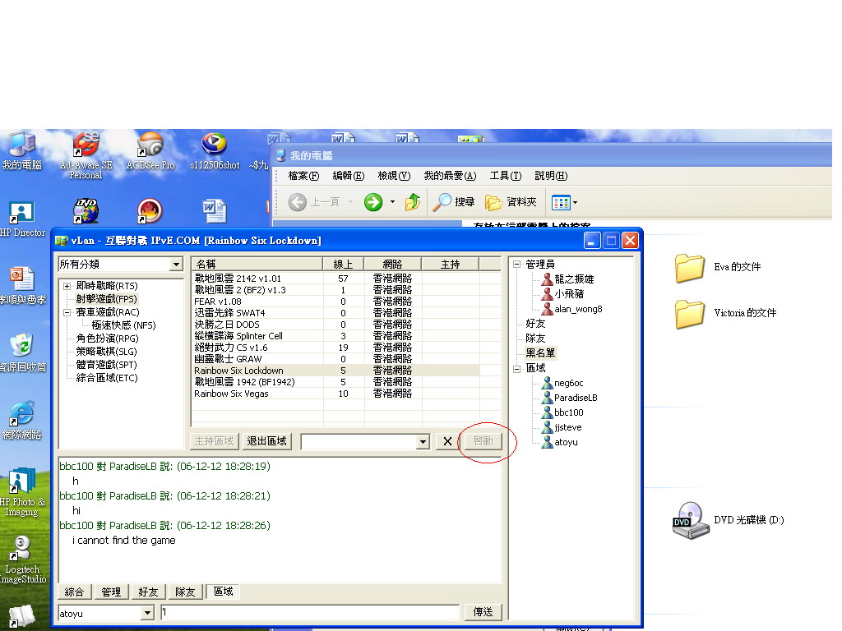842x631 pixels.
Task: Click the green Forward arrow in 我的電腦 window
Action: [x=373, y=202]
